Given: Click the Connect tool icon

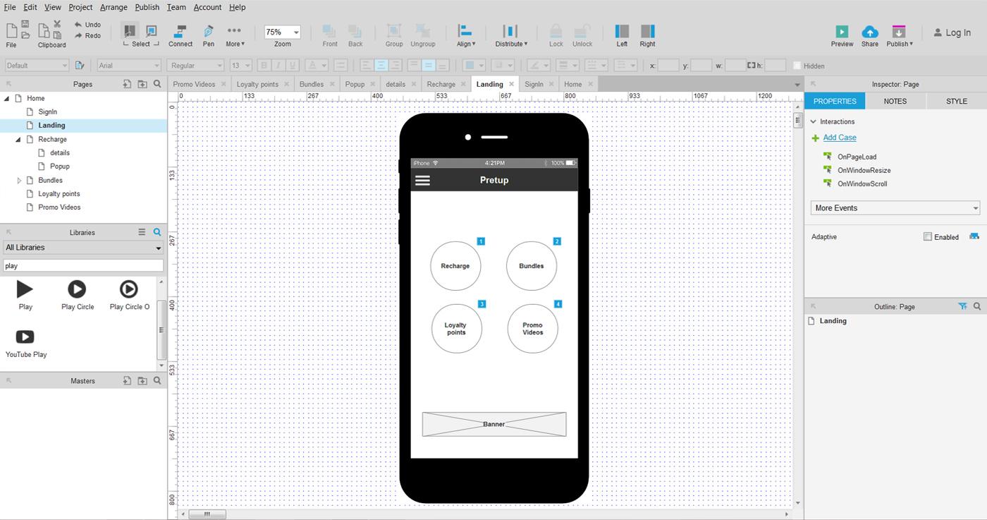Looking at the screenshot, I should (x=180, y=32).
